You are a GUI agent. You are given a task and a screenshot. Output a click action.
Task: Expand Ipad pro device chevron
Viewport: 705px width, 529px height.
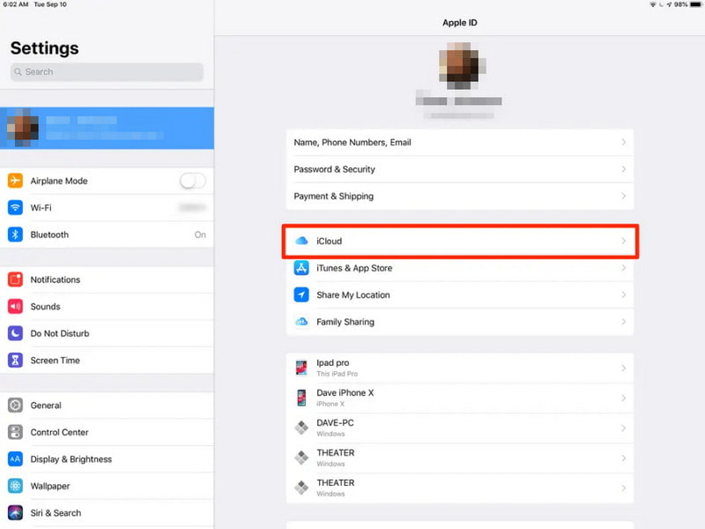(x=624, y=368)
